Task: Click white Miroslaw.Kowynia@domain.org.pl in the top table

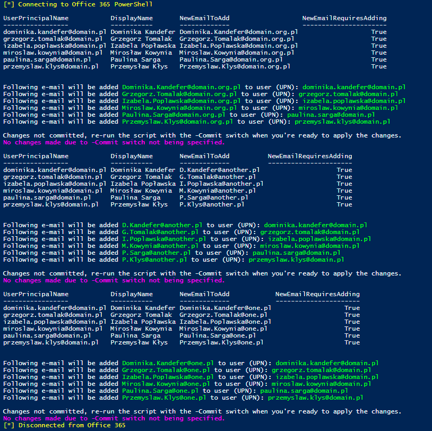Action: (x=237, y=53)
